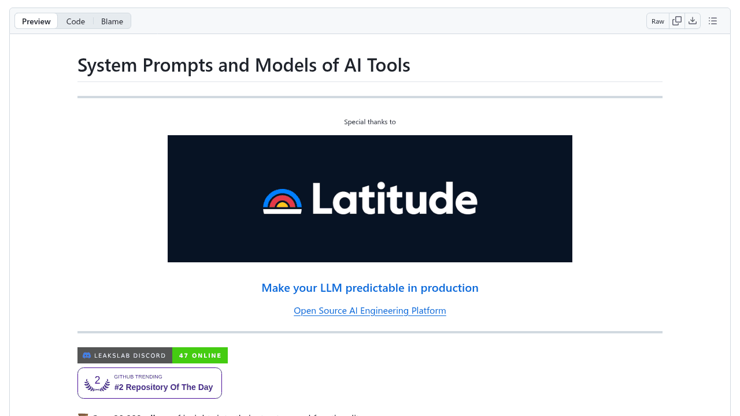Click the 47 Online badge section
This screenshot has width=740, height=416.
tap(199, 355)
